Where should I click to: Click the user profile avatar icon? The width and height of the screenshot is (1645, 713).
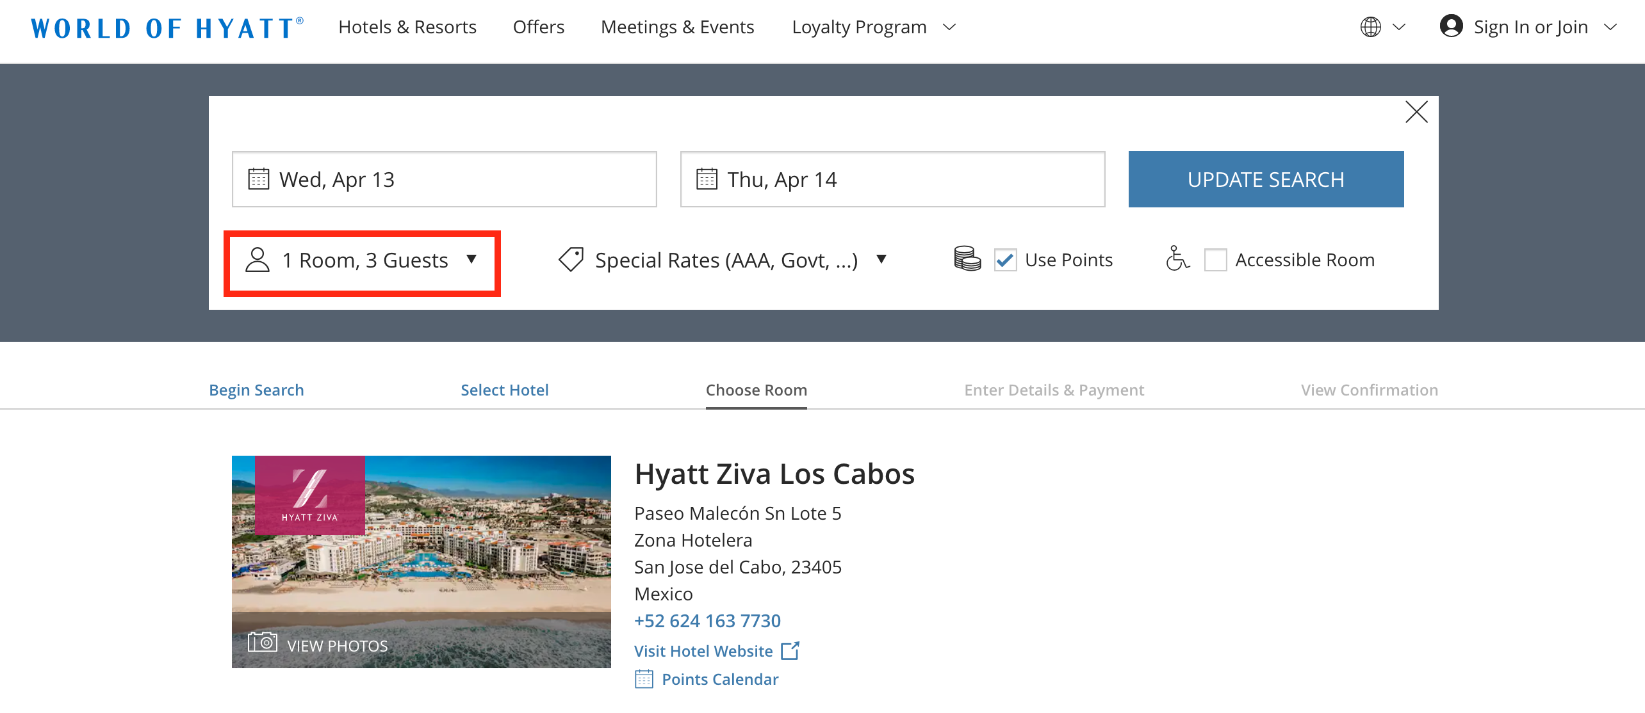tap(1451, 26)
